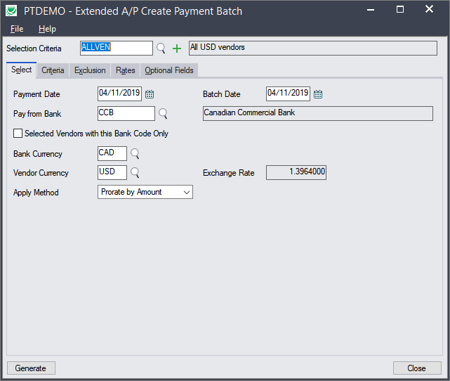Go to the Optional Fields tab
Image resolution: width=450 pixels, height=381 pixels.
tap(168, 70)
